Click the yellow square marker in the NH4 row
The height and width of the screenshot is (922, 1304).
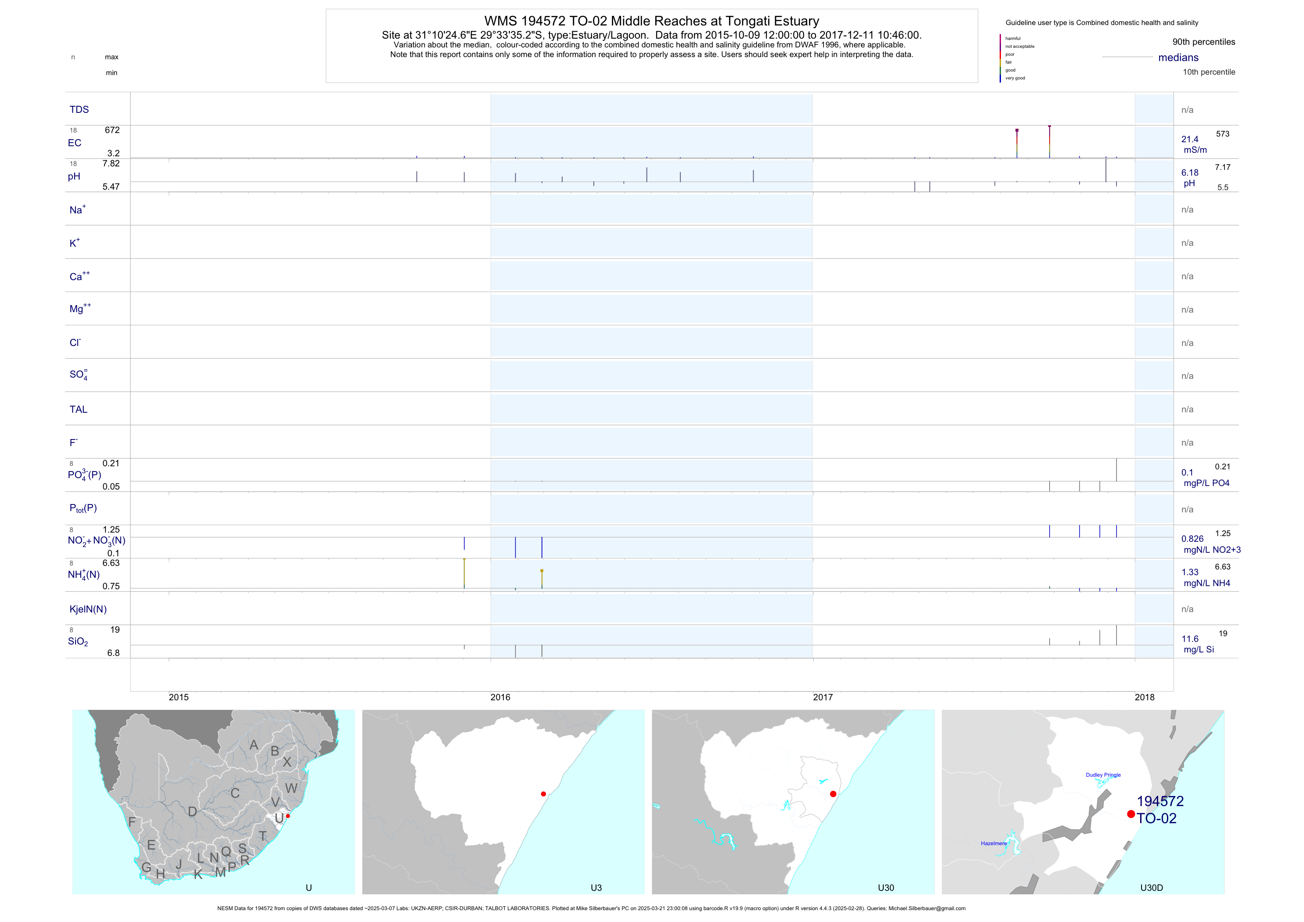pos(542,571)
